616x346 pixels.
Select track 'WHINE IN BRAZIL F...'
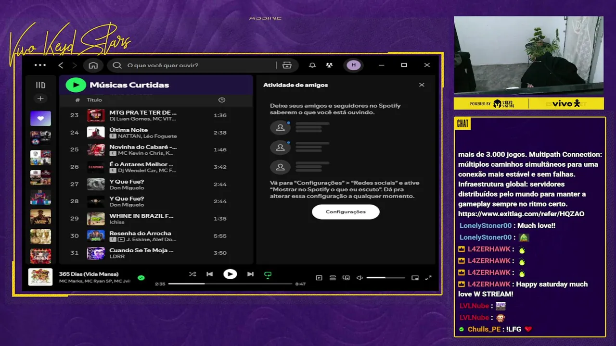pyautogui.click(x=156, y=219)
